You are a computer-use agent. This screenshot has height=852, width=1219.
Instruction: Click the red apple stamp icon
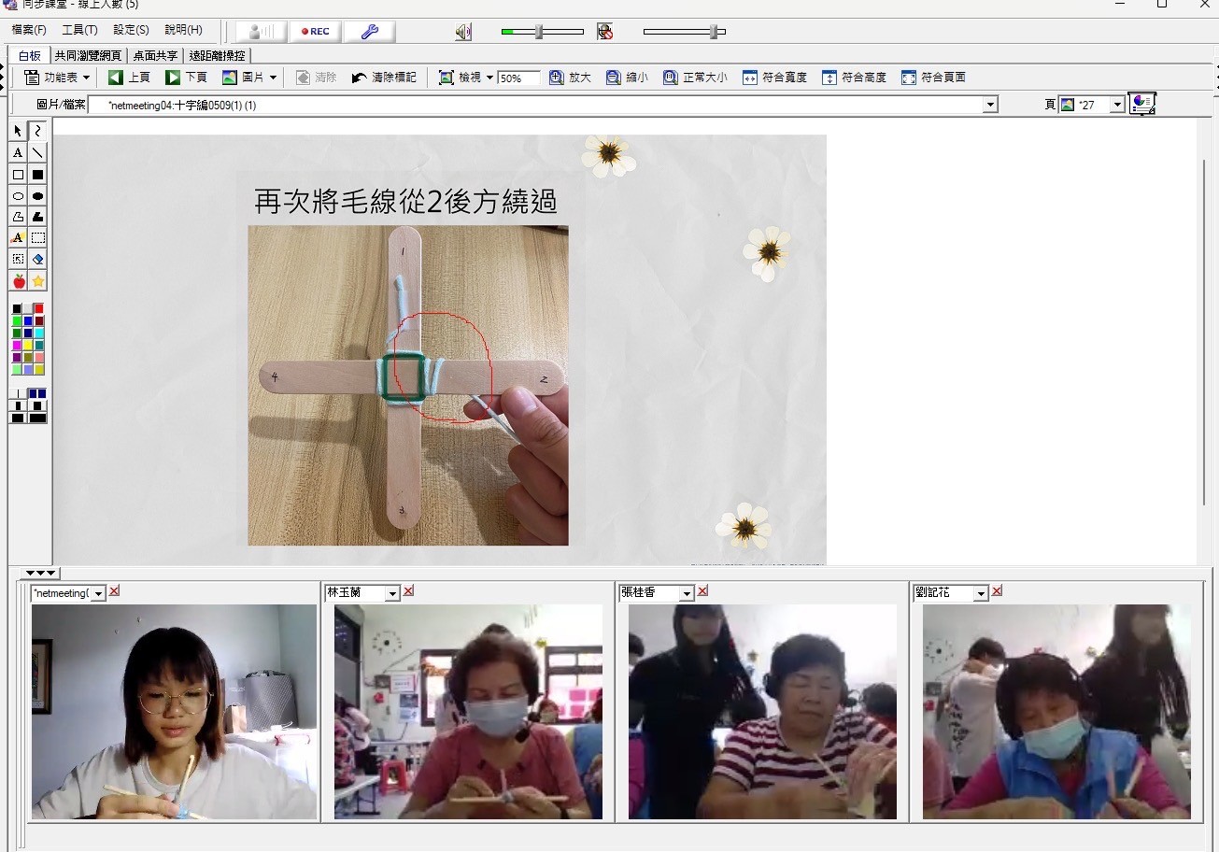[x=18, y=281]
